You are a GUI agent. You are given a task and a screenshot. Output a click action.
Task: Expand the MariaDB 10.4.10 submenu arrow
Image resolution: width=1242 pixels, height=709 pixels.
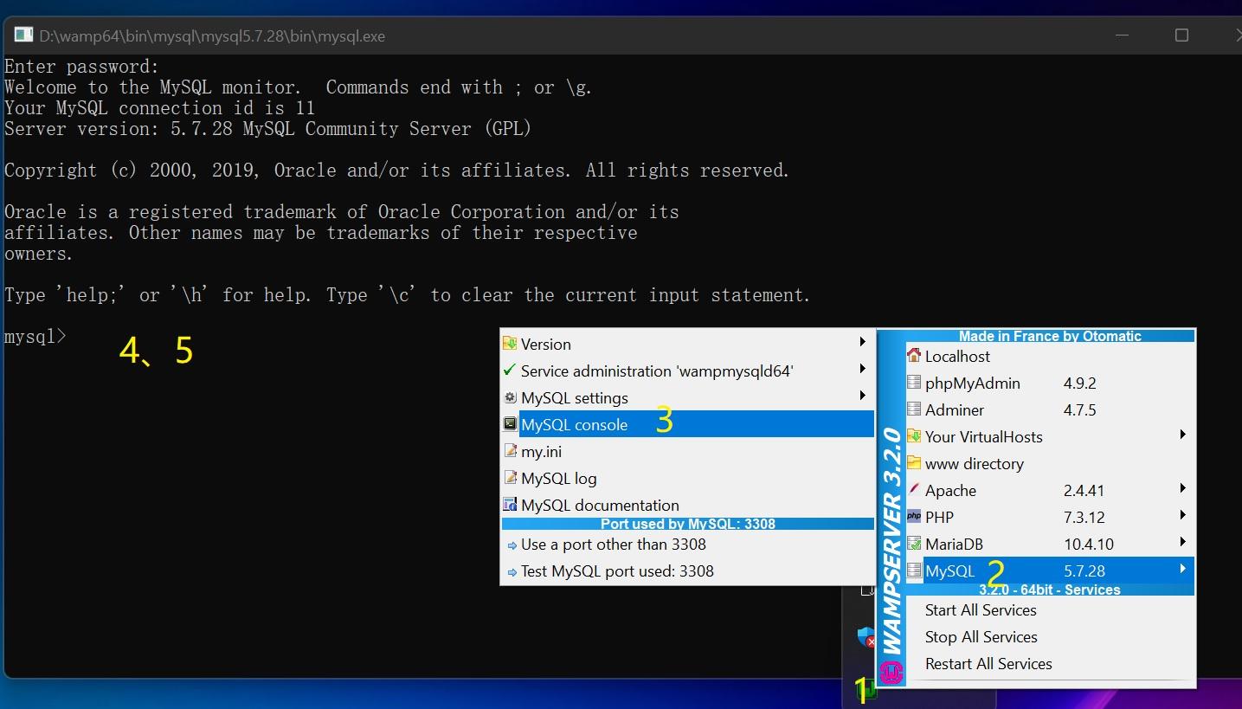1182,542
